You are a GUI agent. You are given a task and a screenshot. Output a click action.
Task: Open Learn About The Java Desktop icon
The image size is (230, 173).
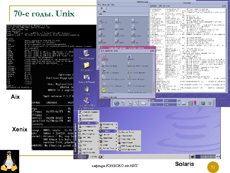pos(87,103)
